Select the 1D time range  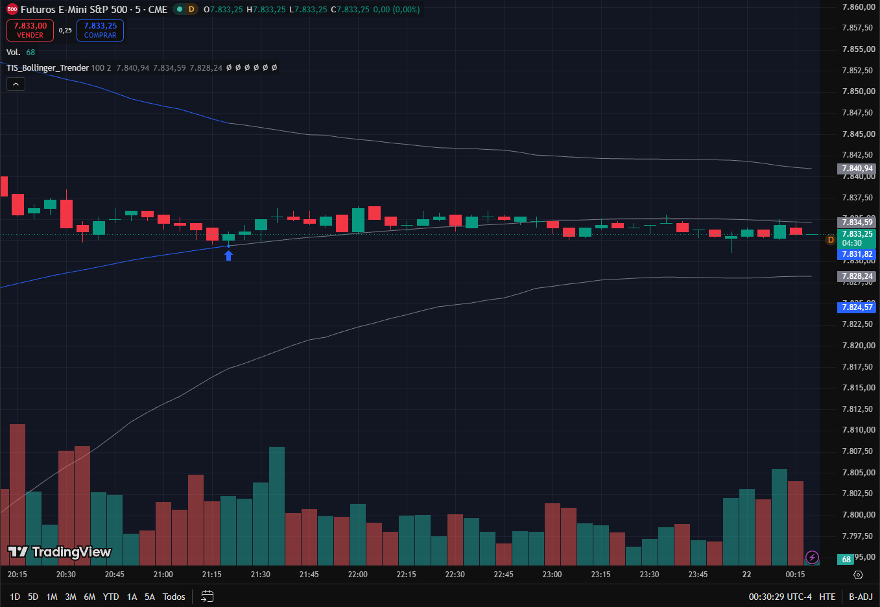pyautogui.click(x=15, y=597)
